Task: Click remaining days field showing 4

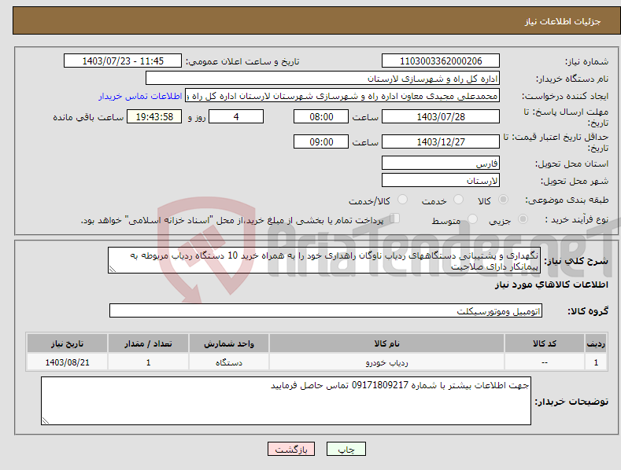Action: [236, 116]
